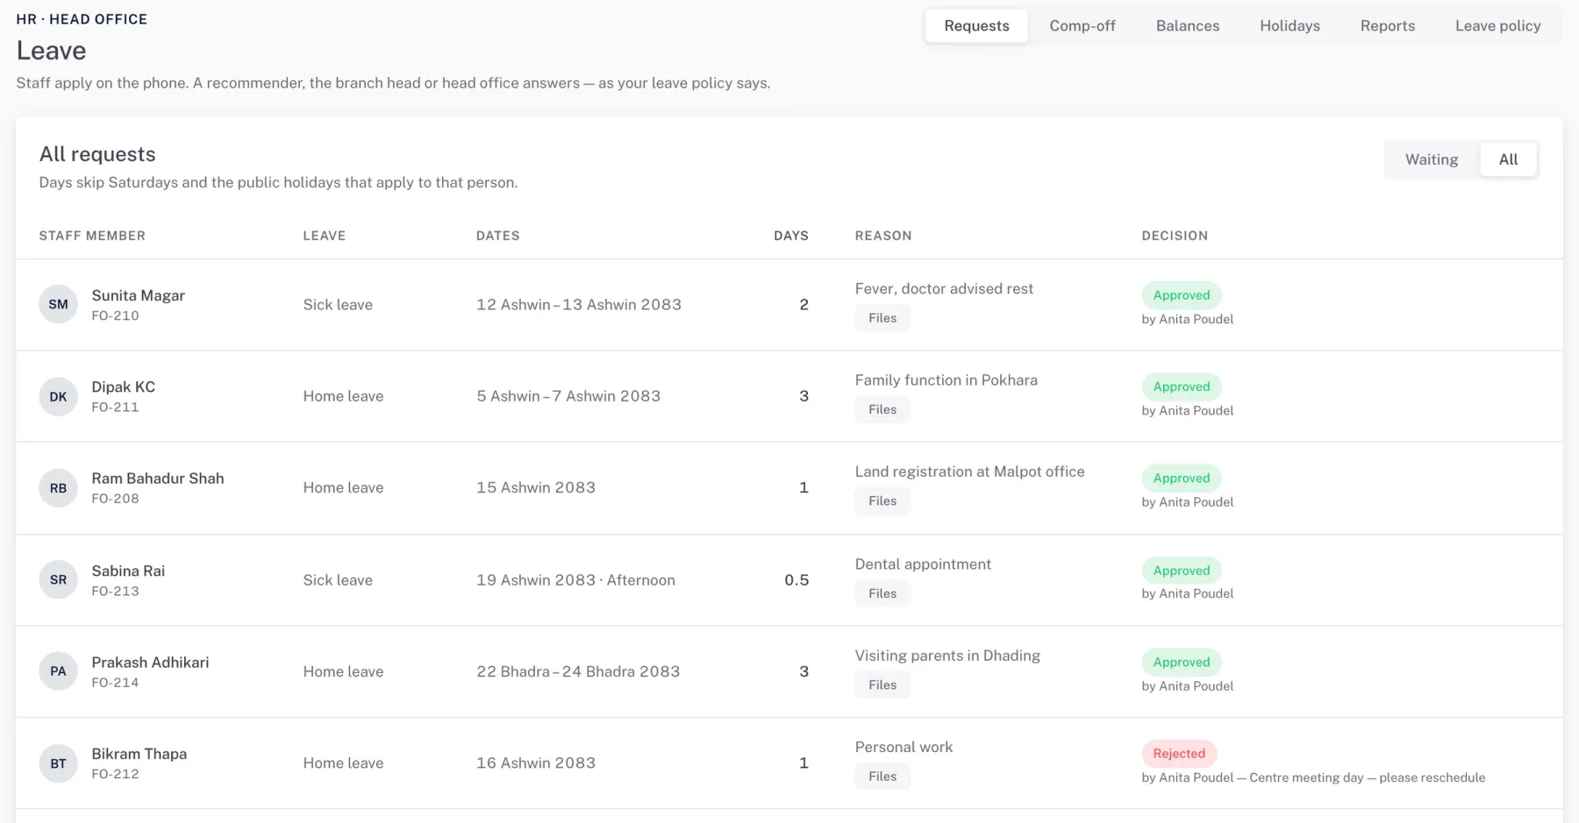Image resolution: width=1579 pixels, height=823 pixels.
Task: Click the Approved badge for Dipak KC
Action: (x=1181, y=387)
